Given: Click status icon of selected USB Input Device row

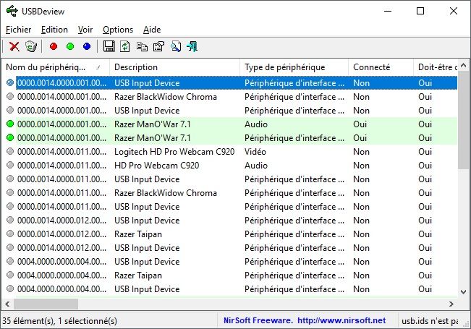Looking at the screenshot, I should (10, 83).
